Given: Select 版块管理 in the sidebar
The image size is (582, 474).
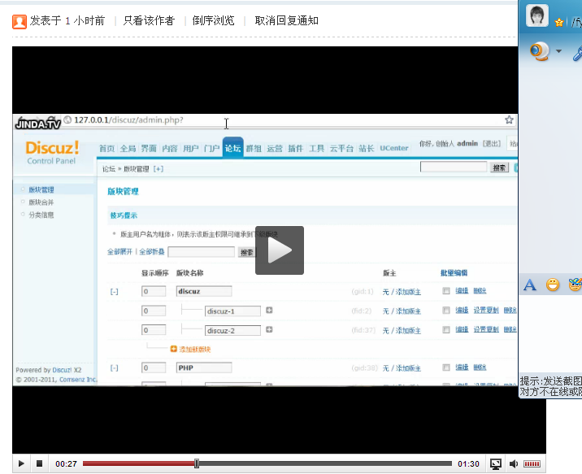Looking at the screenshot, I should pyautogui.click(x=41, y=189).
